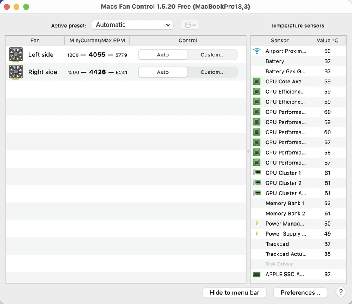
Task: Click the Right side fan icon
Action: click(x=16, y=72)
